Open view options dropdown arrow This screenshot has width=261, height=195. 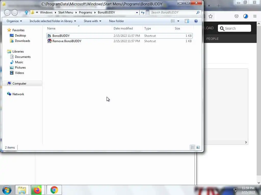coord(178,21)
